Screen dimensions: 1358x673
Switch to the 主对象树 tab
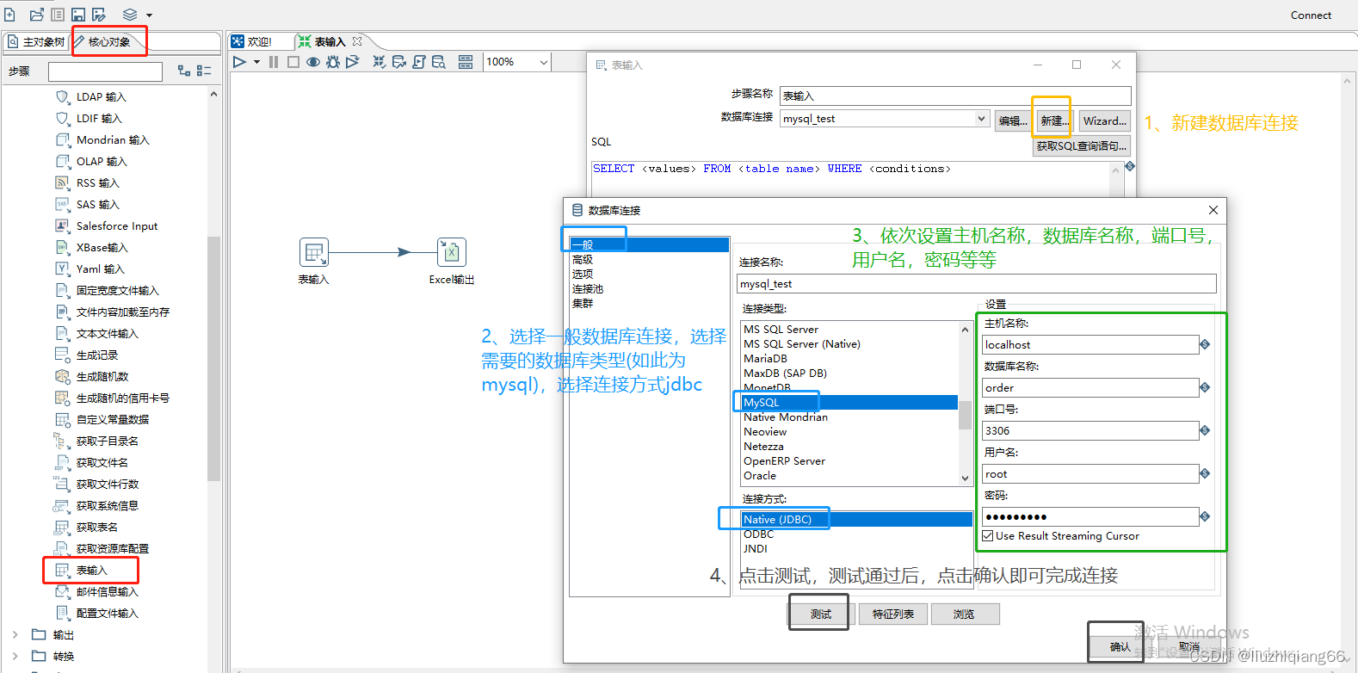(37, 41)
